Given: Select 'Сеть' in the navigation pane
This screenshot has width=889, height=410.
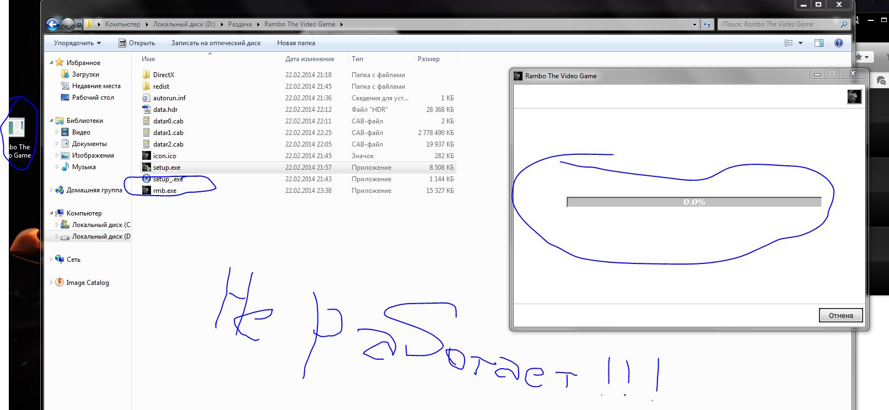Looking at the screenshot, I should click(73, 260).
